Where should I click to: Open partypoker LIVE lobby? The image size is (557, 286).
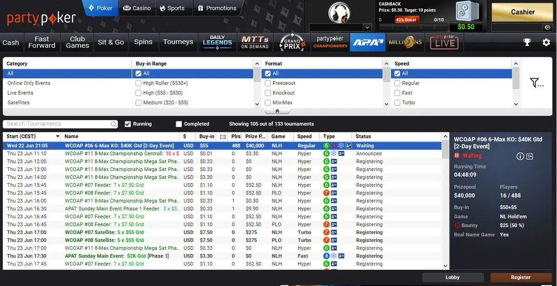[444, 42]
